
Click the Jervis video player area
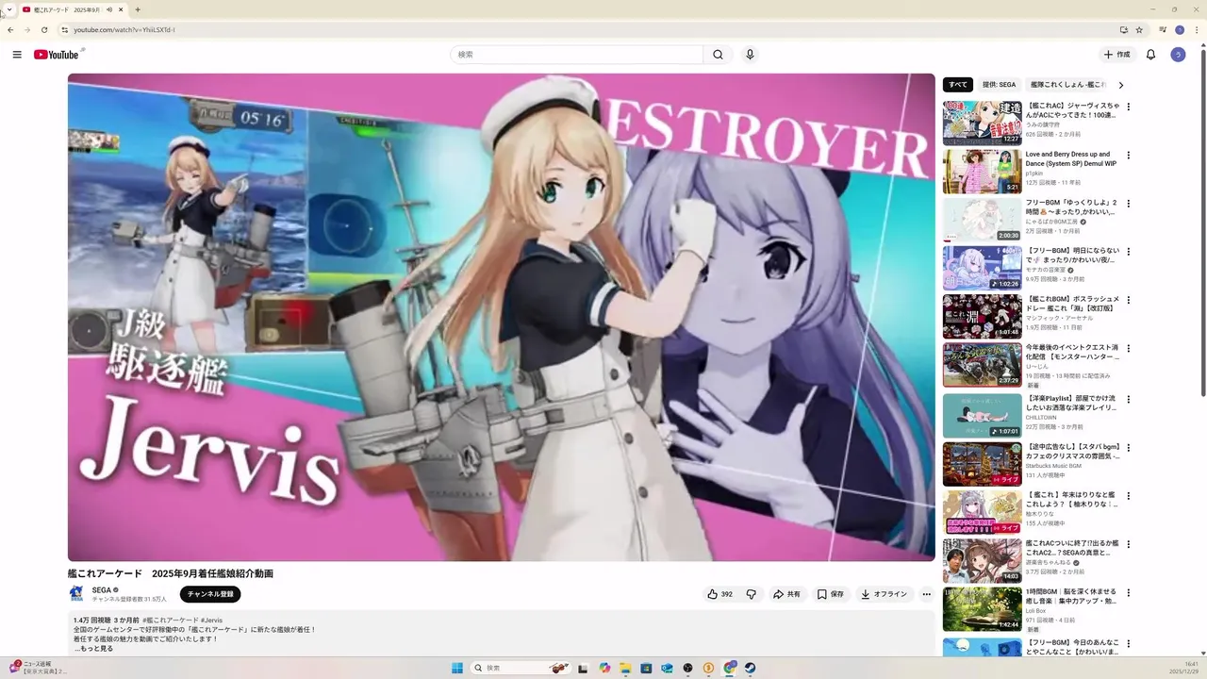pyautogui.click(x=502, y=318)
